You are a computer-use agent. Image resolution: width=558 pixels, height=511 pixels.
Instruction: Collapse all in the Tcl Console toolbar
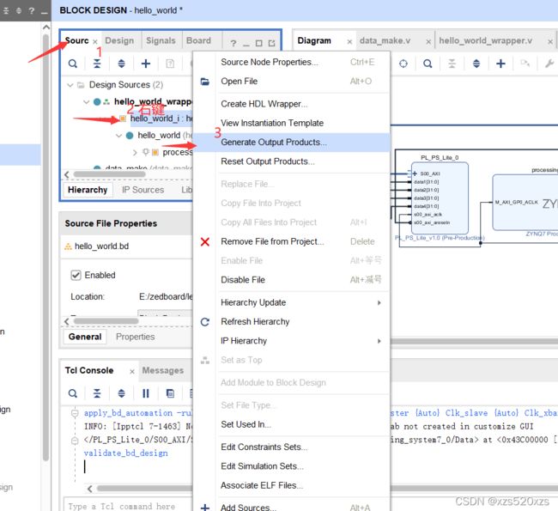[x=97, y=393]
